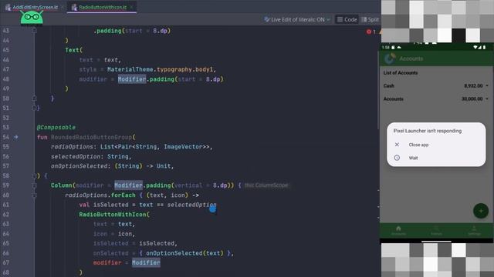Click the List of Accounts heading
Viewport: 494px width, 277px height.
coord(401,73)
